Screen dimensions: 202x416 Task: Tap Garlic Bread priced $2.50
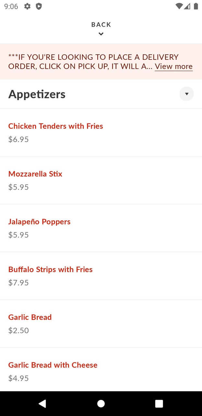30,317
